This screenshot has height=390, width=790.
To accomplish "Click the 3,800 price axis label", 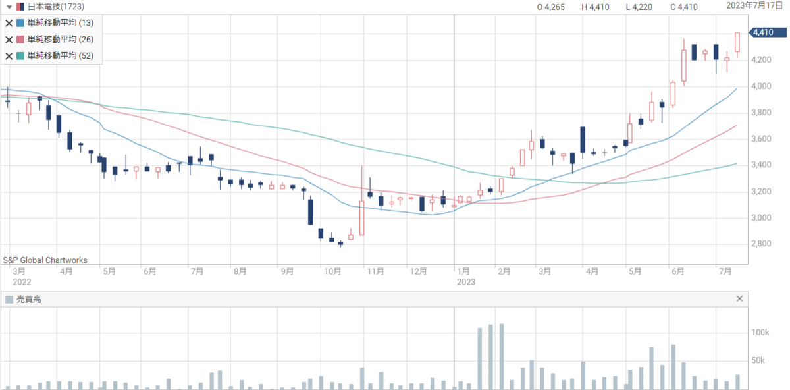I will click(x=762, y=113).
